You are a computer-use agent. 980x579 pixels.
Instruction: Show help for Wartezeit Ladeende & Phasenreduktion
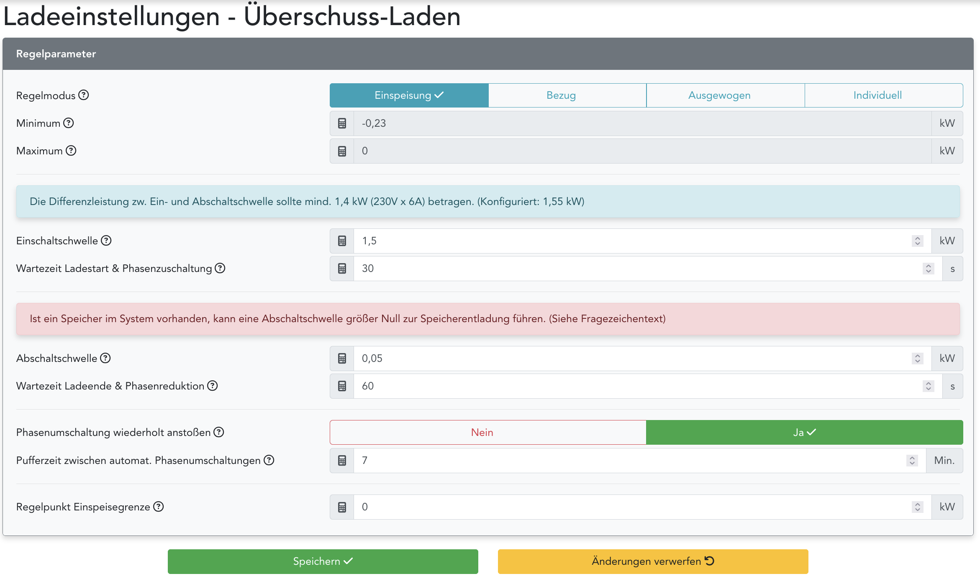(x=213, y=386)
